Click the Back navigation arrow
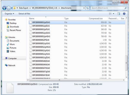 [x=4, y=8]
